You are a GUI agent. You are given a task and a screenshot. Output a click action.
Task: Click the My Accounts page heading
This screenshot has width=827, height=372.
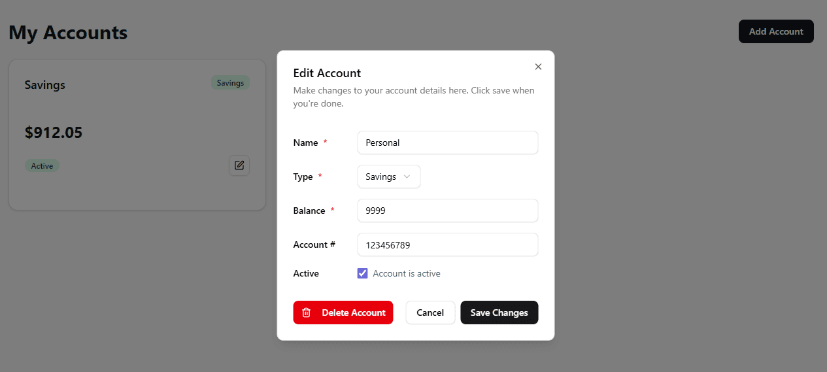(68, 33)
